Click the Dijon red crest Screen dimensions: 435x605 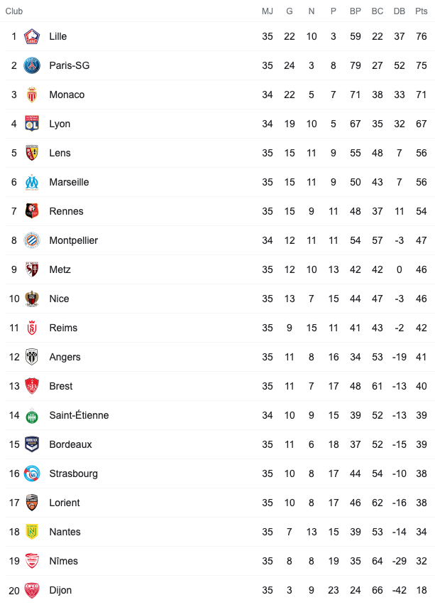pos(32,590)
